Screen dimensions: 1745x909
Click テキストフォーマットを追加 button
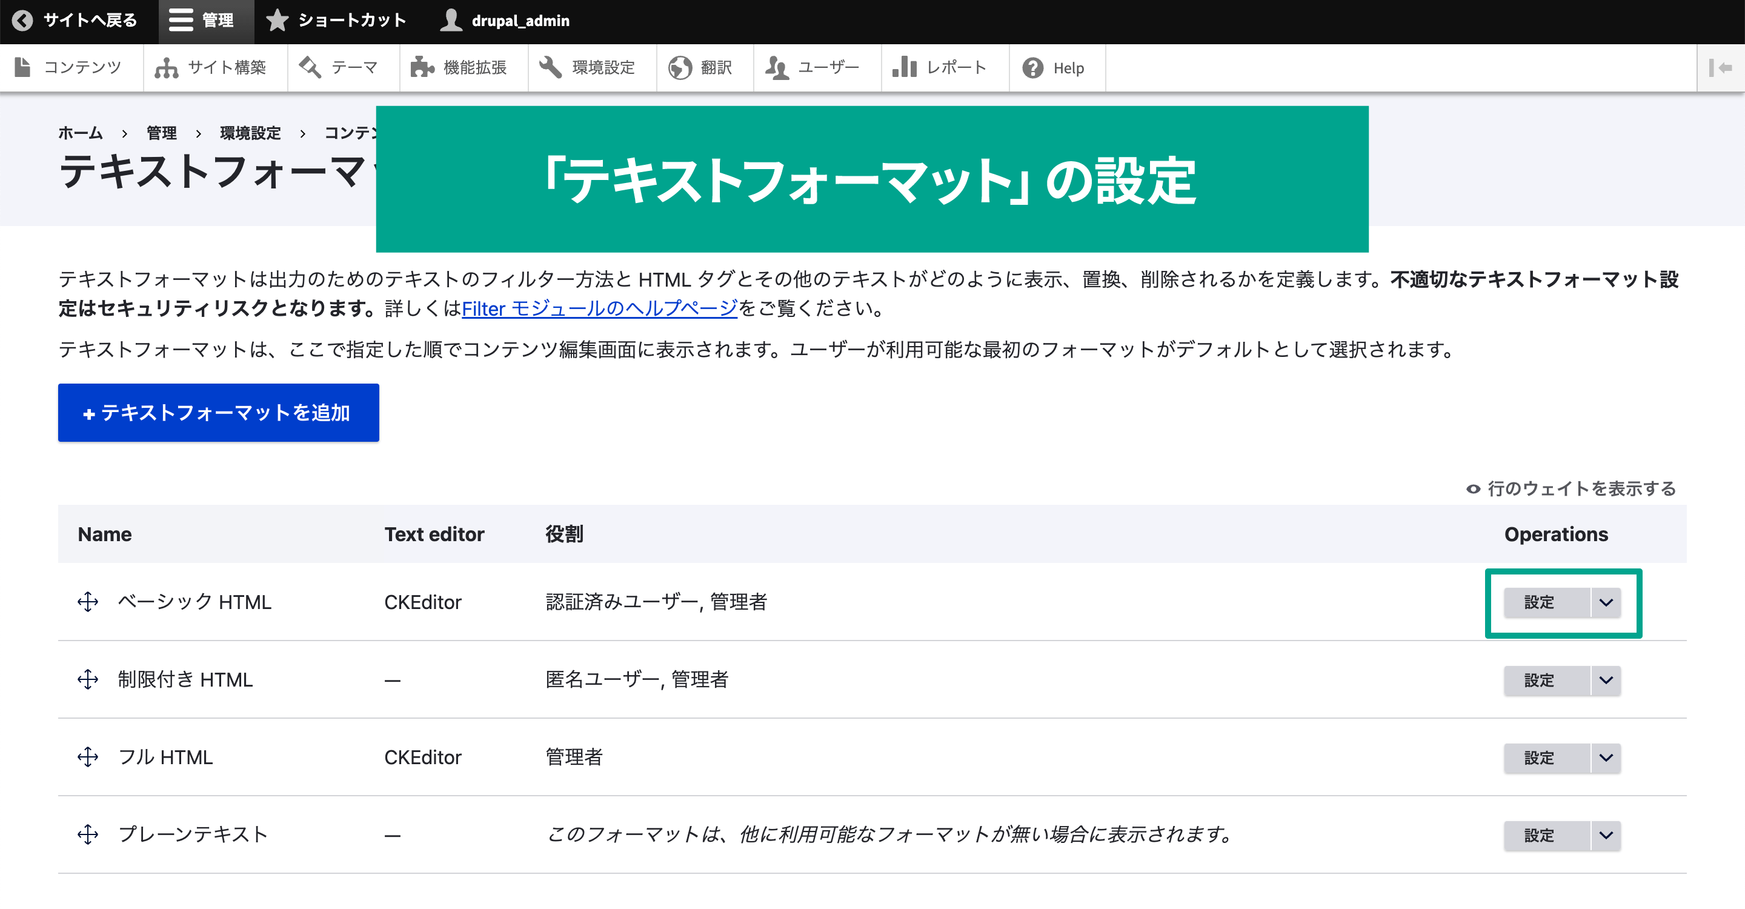(218, 413)
